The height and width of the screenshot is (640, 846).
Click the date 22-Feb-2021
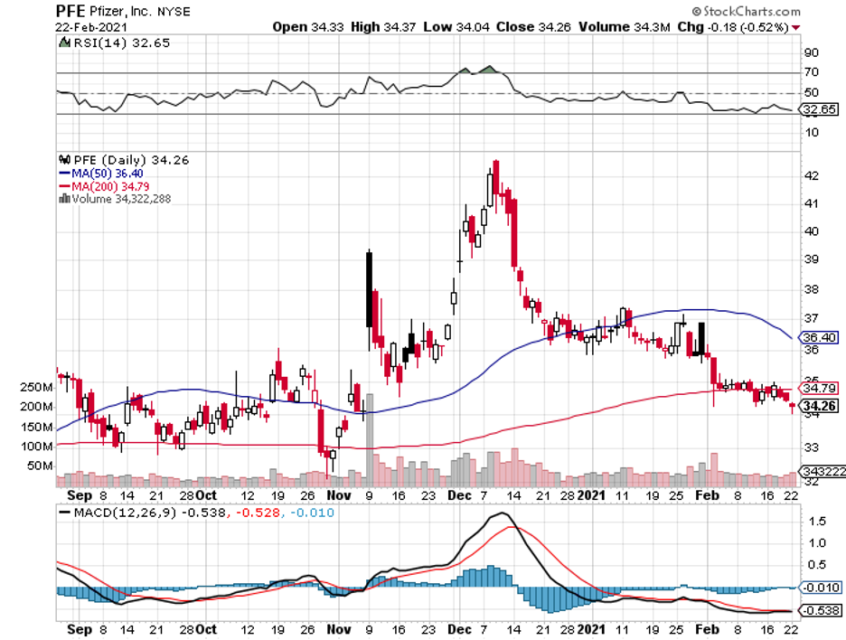(91, 27)
